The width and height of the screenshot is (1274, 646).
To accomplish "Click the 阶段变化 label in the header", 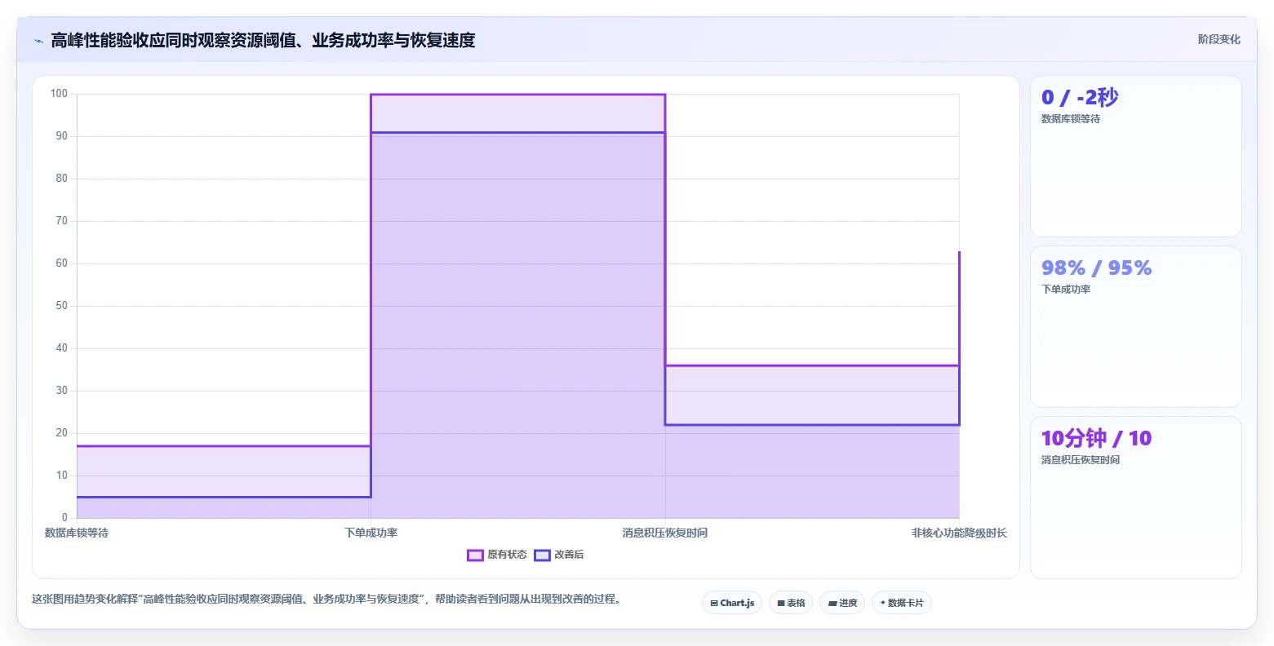I will (x=1219, y=39).
